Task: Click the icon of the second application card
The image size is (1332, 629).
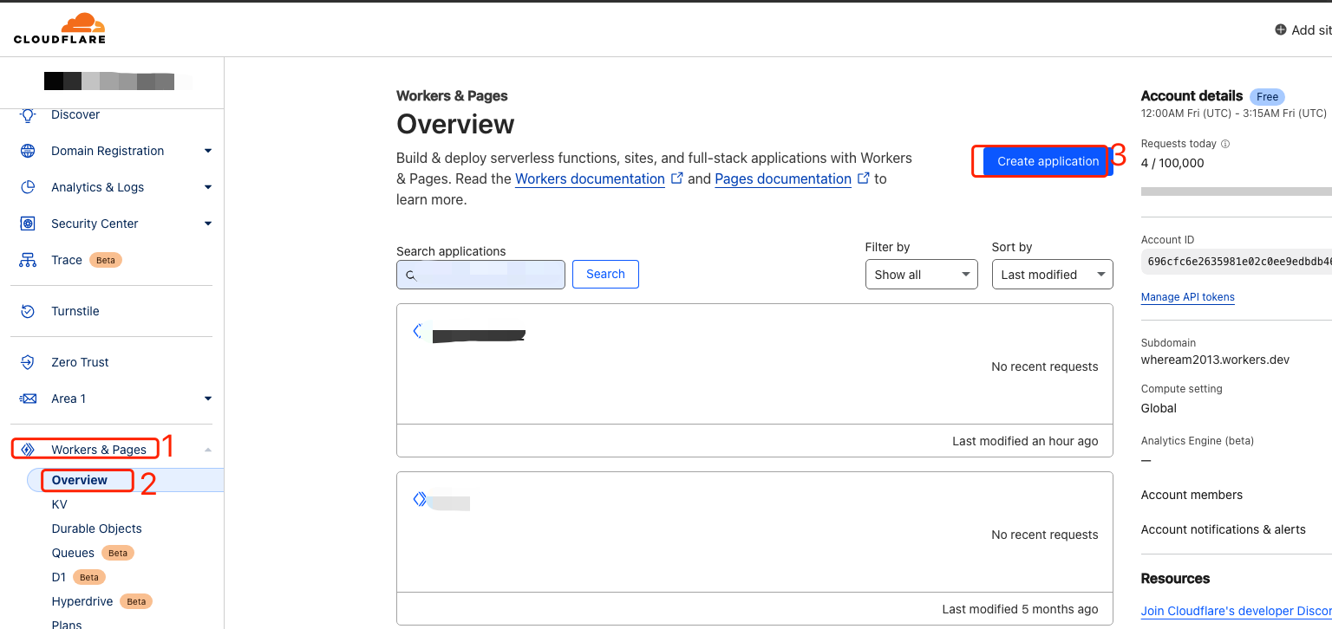Action: 420,499
